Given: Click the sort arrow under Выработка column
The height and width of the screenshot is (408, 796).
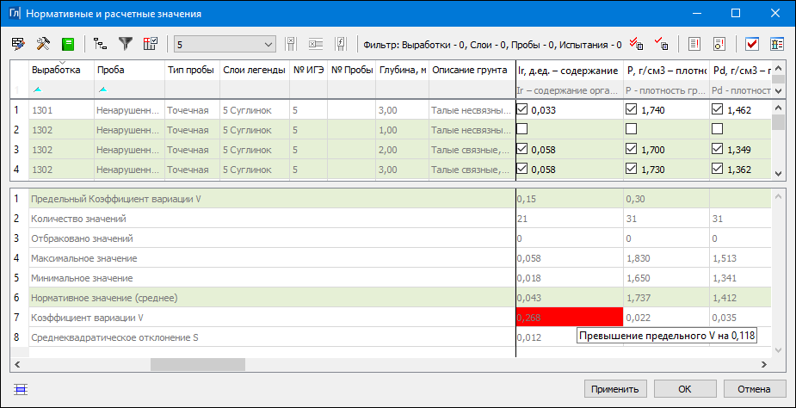Looking at the screenshot, I should (38, 90).
